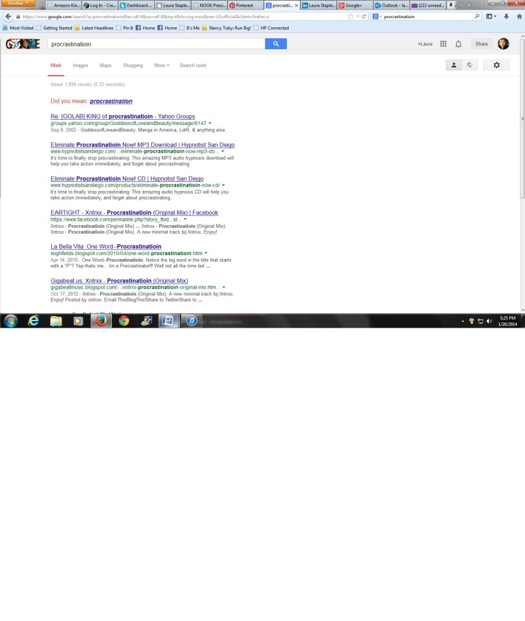
Task: Launch Google Chrome from taskbar
Action: [124, 321]
